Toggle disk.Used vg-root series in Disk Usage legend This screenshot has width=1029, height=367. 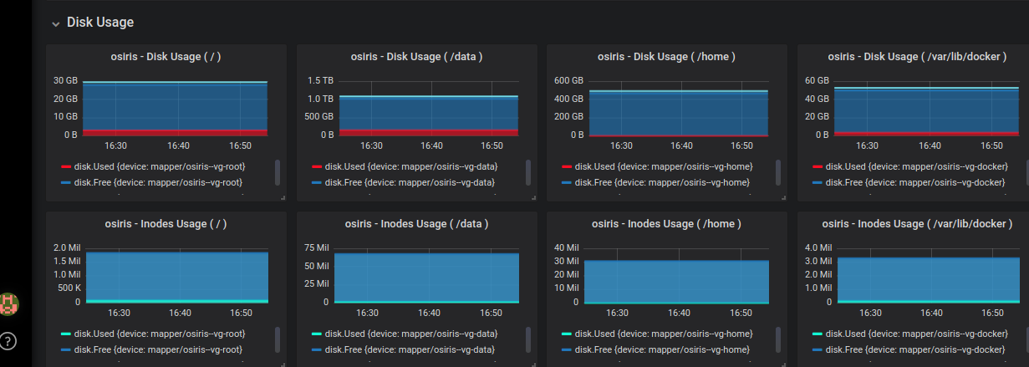pos(160,166)
